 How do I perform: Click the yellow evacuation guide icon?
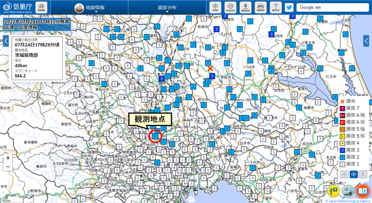pos(334,191)
